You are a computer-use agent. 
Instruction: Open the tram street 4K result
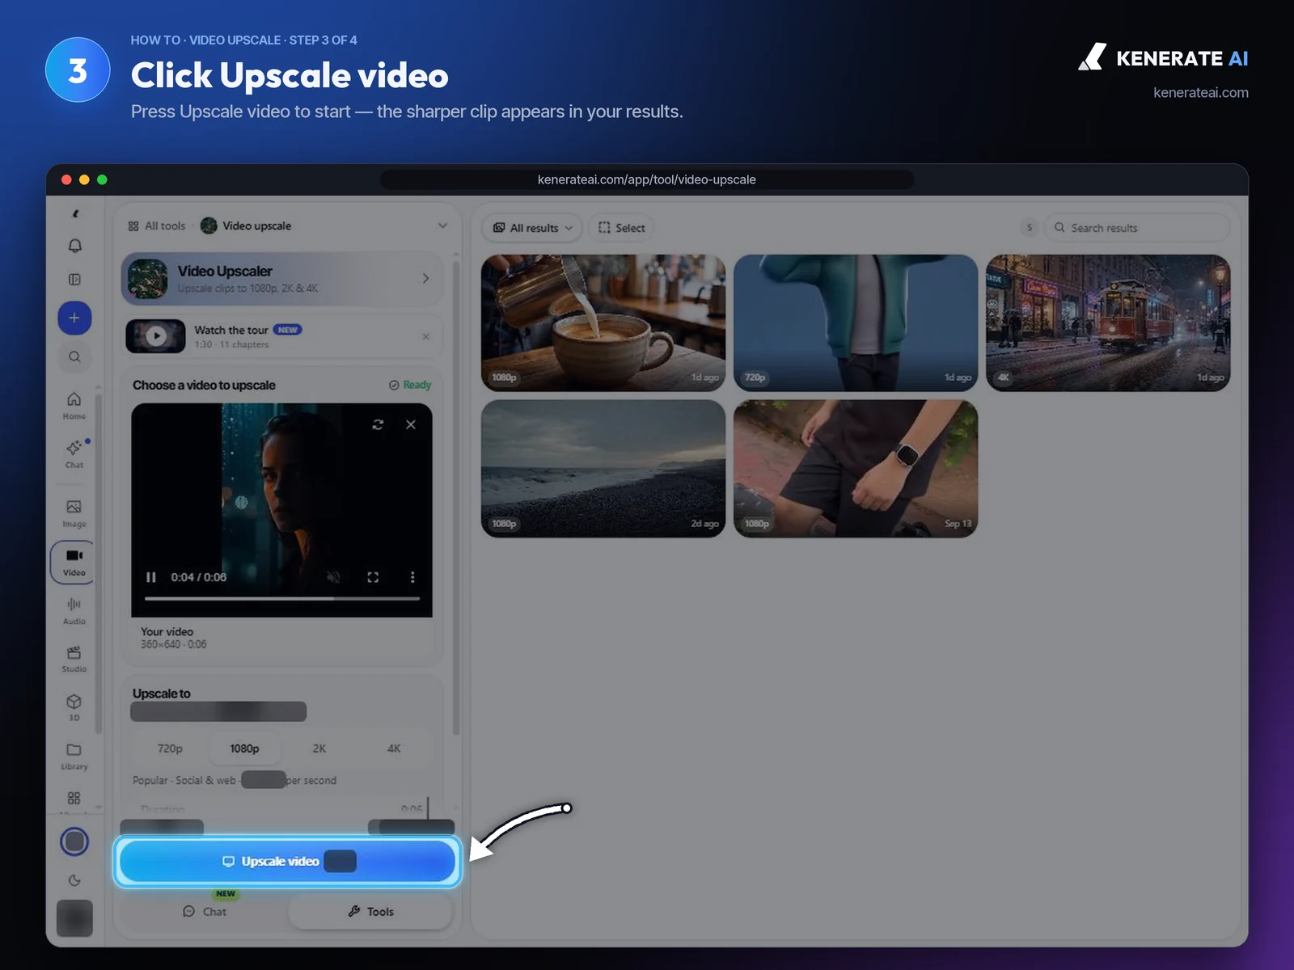point(1108,323)
